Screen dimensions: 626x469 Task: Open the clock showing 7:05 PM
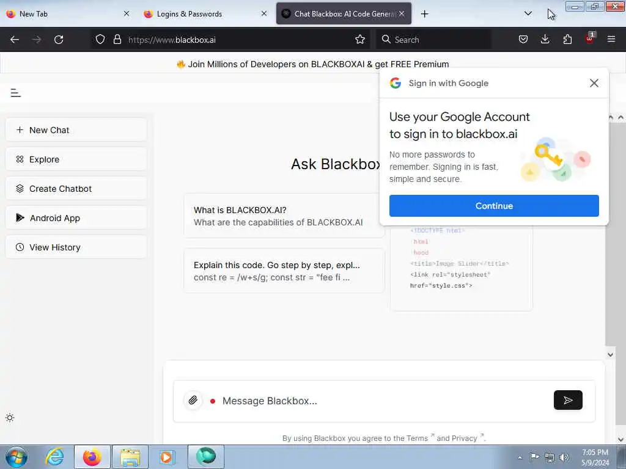click(x=595, y=457)
